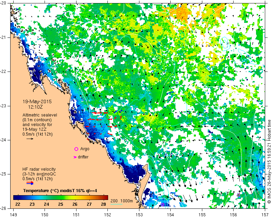
Task: Click longitude axis label 149
Action: [x=13, y=215]
